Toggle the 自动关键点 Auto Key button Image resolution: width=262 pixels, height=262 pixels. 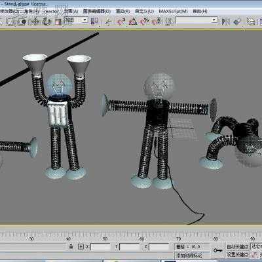237,247
